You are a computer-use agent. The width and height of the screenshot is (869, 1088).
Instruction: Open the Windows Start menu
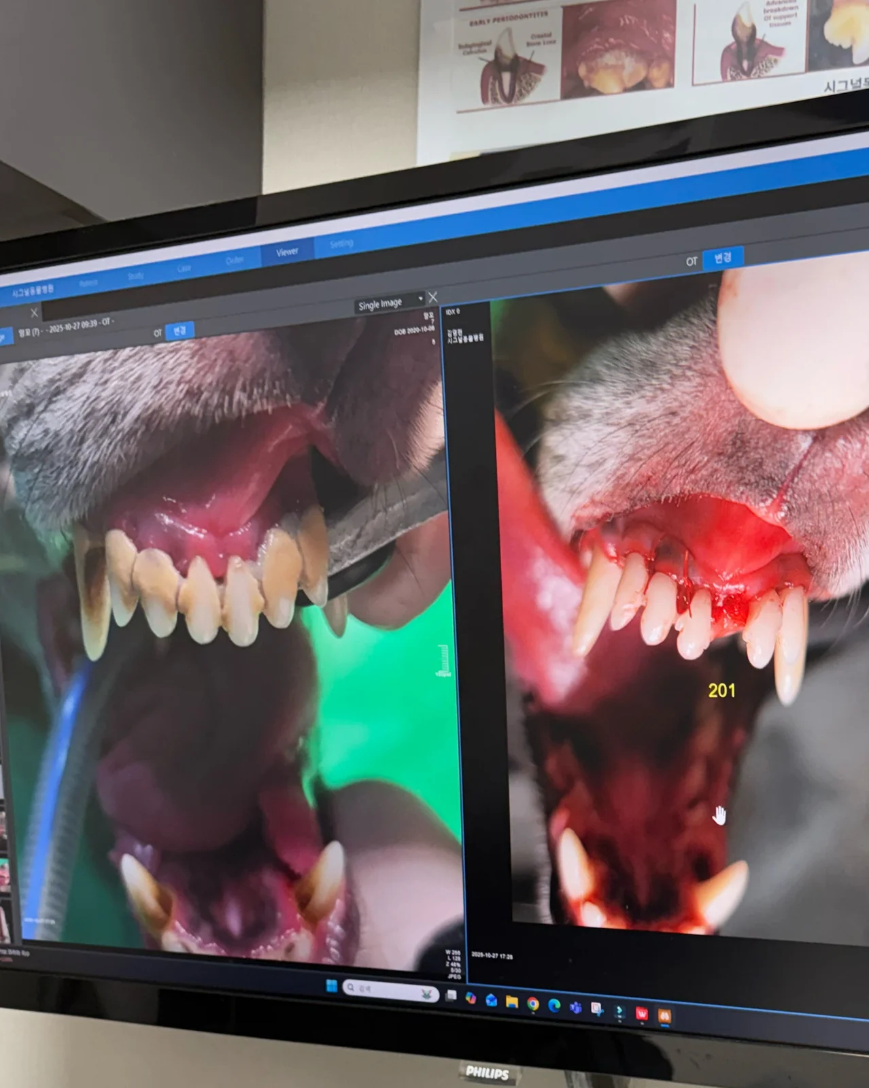332,986
